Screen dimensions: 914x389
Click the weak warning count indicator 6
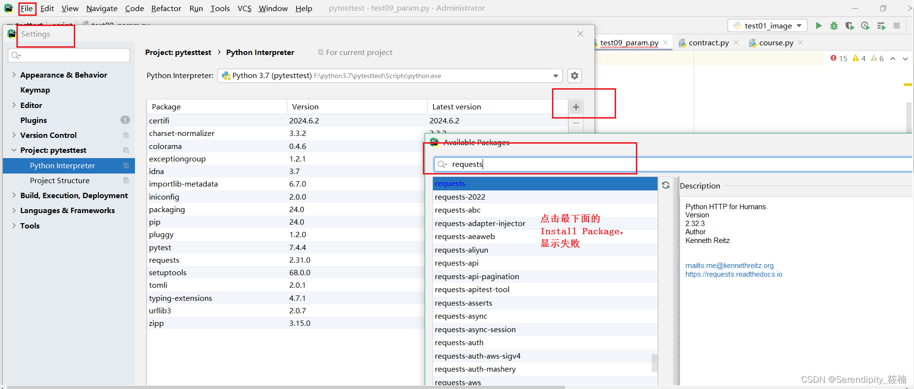tap(877, 58)
